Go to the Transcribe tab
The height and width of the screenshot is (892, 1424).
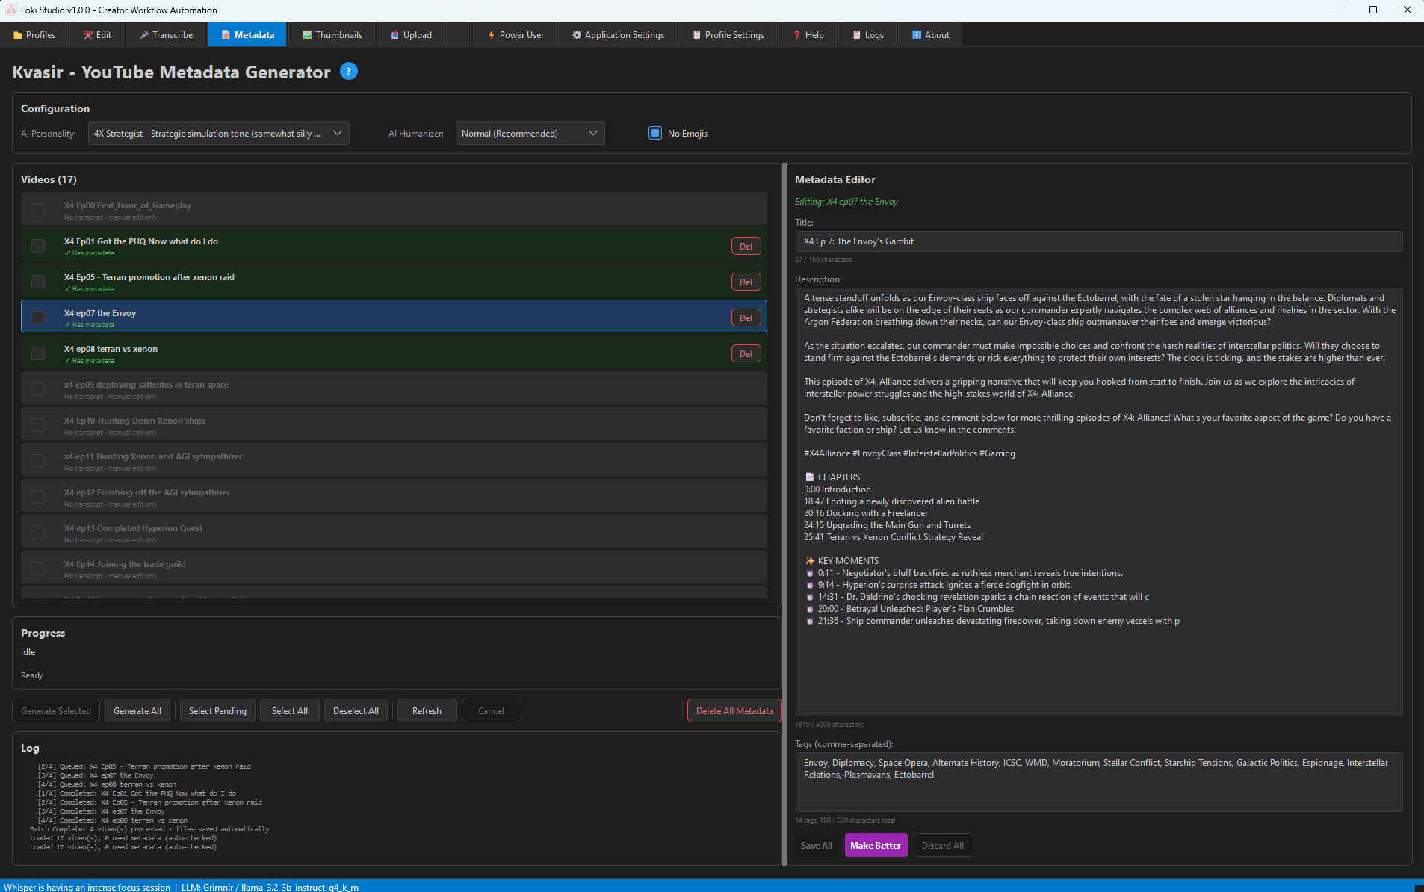coord(166,35)
